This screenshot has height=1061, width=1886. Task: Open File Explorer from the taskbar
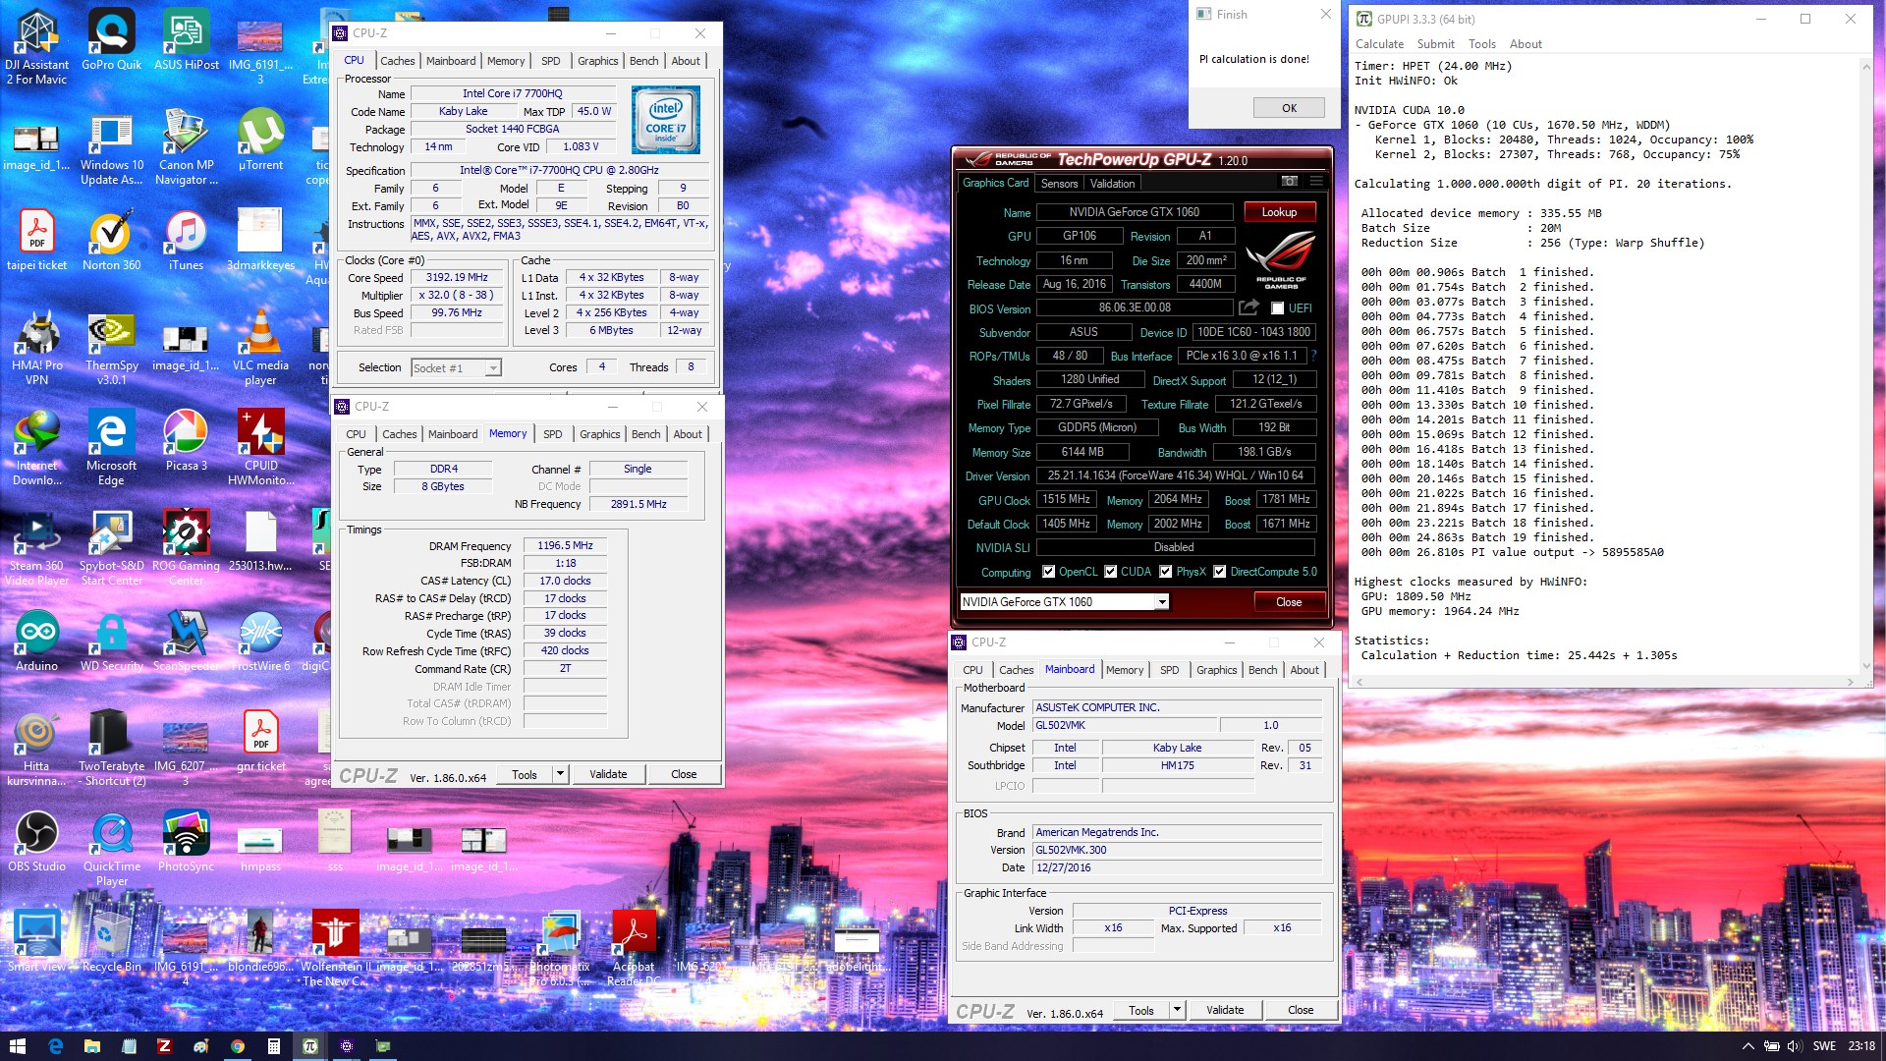click(x=92, y=1046)
